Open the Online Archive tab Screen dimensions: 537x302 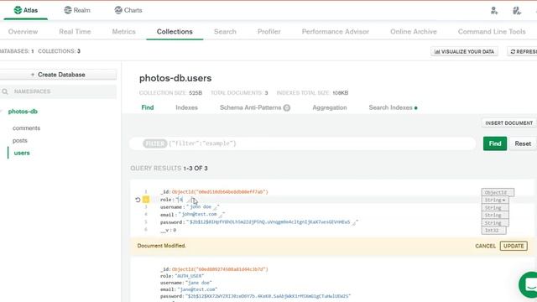pos(414,32)
